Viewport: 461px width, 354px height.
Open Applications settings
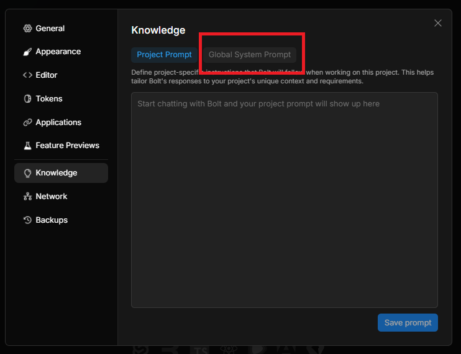tap(61, 122)
